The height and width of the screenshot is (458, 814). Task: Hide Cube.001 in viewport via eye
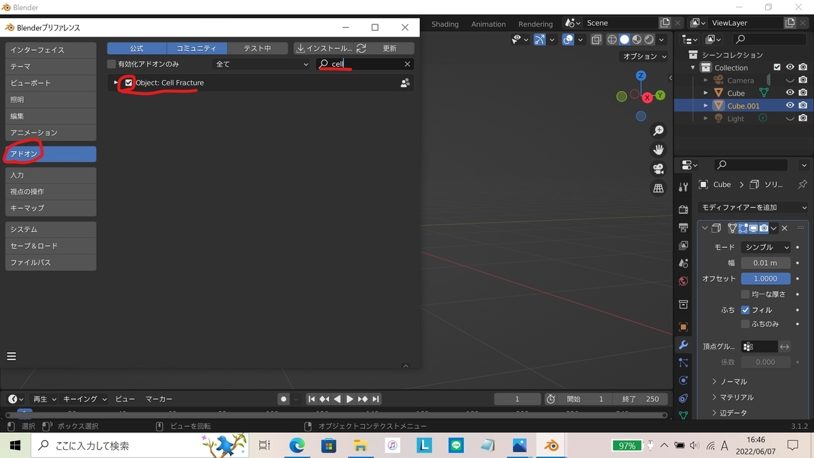[x=790, y=106]
